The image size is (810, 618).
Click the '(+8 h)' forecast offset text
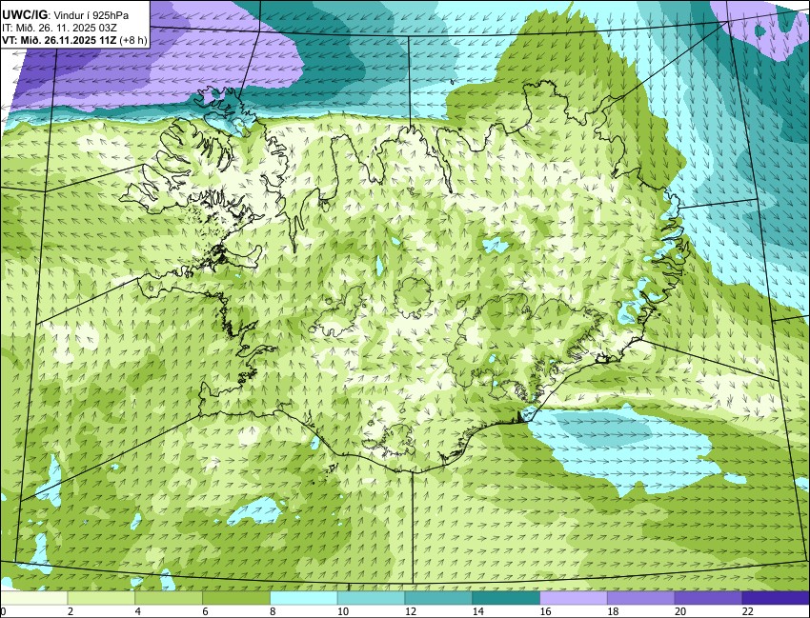coord(133,40)
